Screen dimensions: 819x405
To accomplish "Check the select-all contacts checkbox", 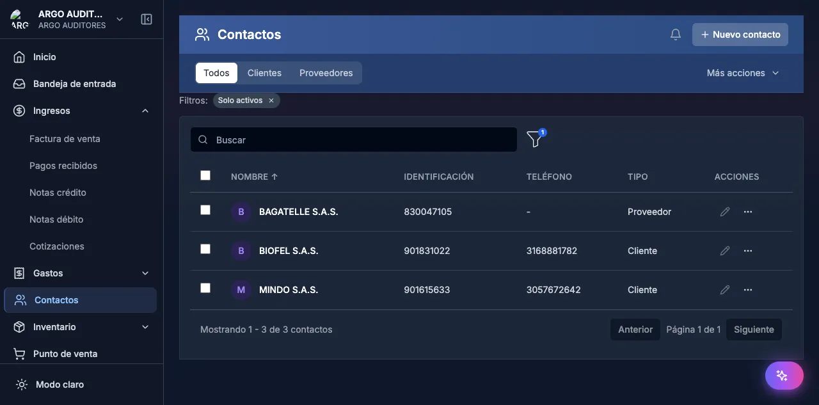I will pos(205,175).
